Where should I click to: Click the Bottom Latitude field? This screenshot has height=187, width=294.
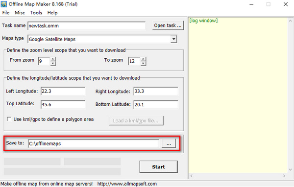coord(156,104)
